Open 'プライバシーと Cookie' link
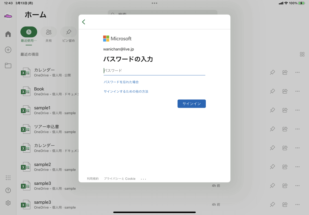This screenshot has width=309, height=215. (x=120, y=179)
